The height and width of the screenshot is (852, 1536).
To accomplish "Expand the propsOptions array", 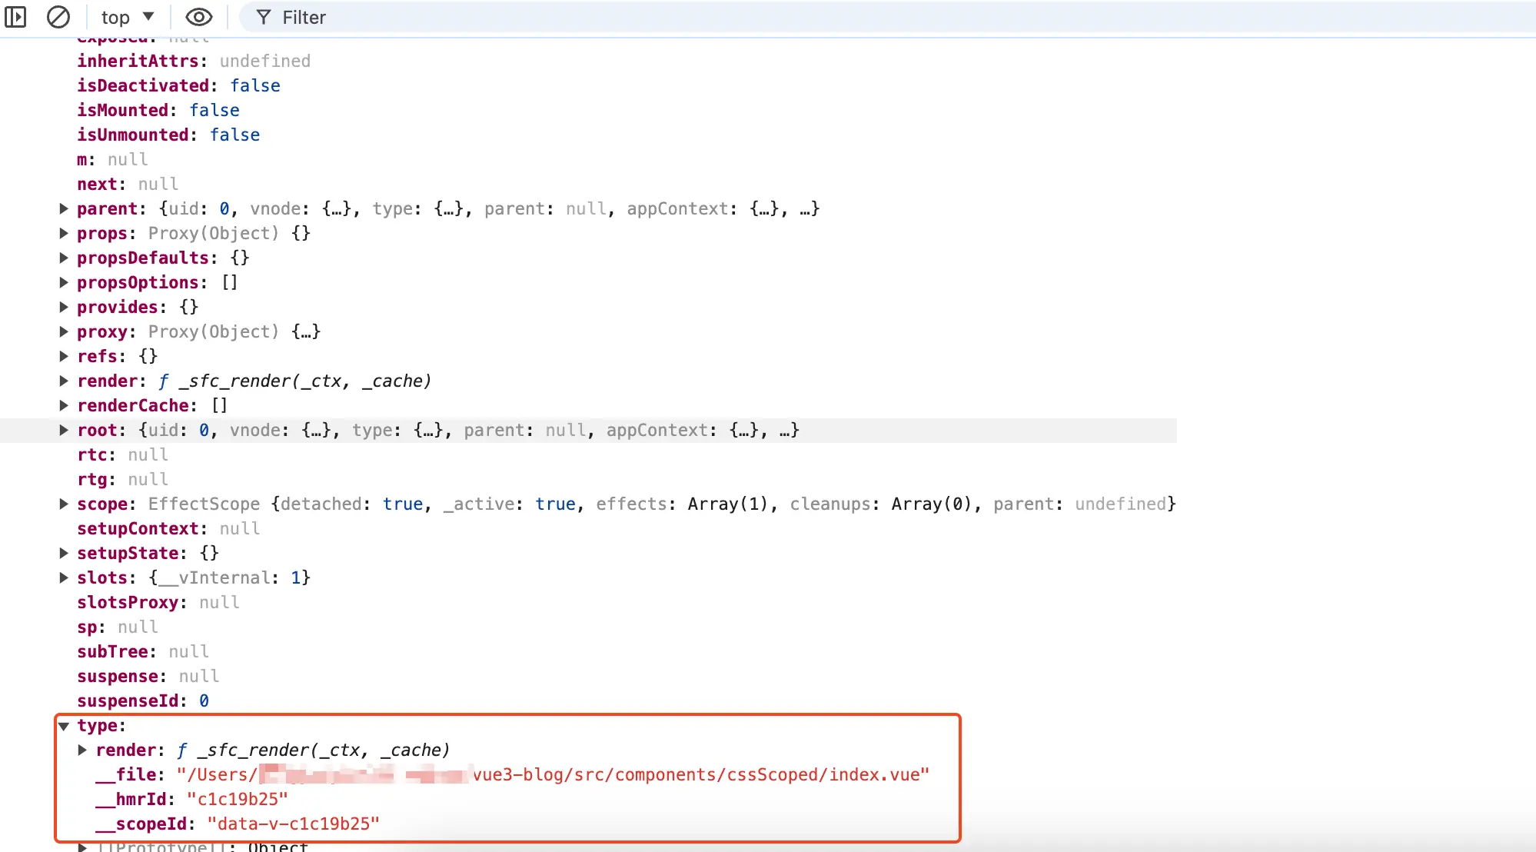I will coord(64,282).
